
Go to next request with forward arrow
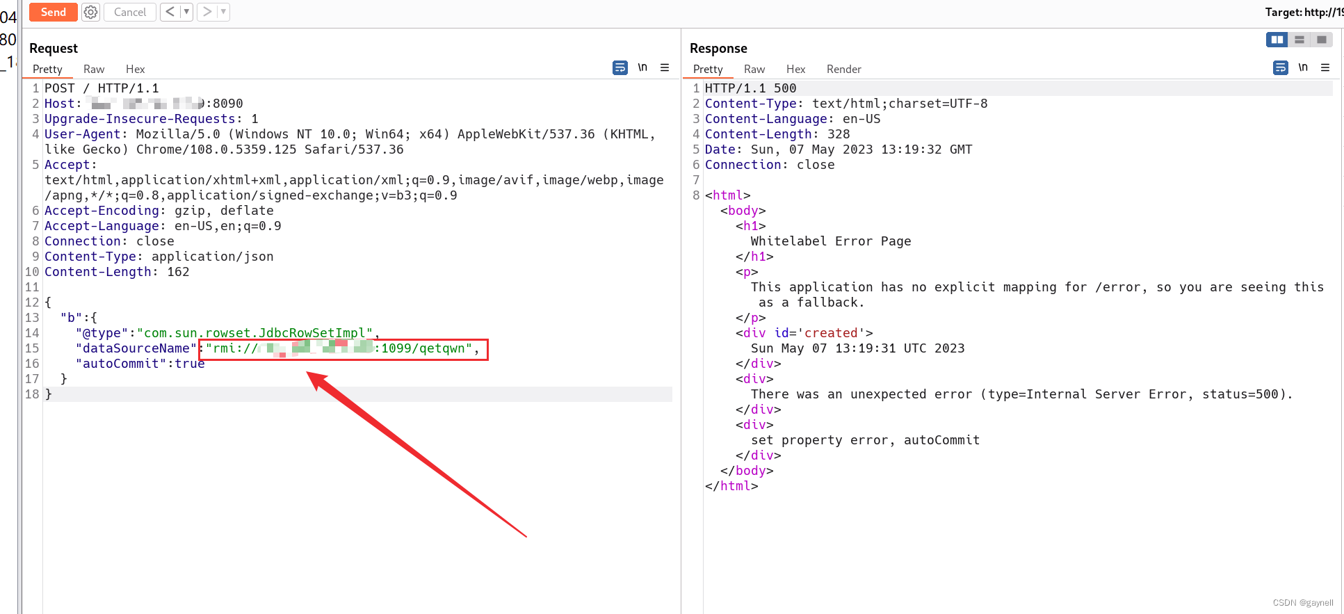coord(207,12)
